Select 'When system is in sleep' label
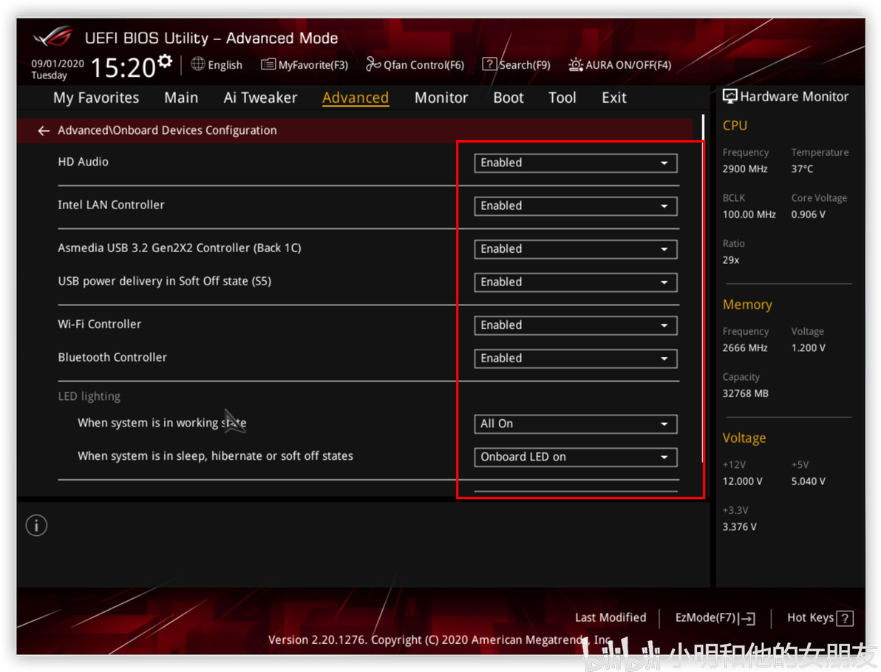Image resolution: width=881 pixels, height=672 pixels. 215,456
